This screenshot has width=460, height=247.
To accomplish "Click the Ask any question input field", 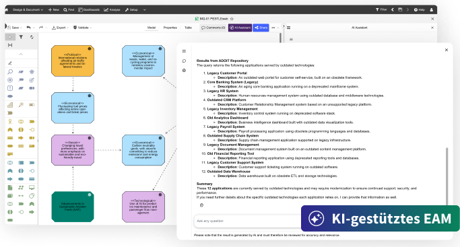I will coord(248,221).
